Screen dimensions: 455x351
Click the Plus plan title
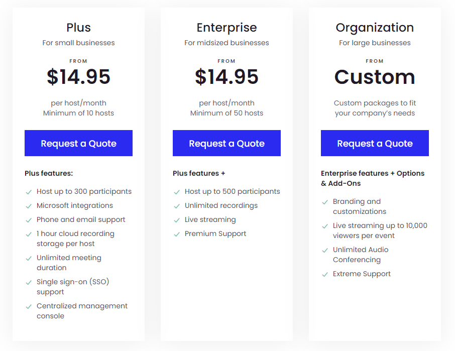(x=78, y=28)
